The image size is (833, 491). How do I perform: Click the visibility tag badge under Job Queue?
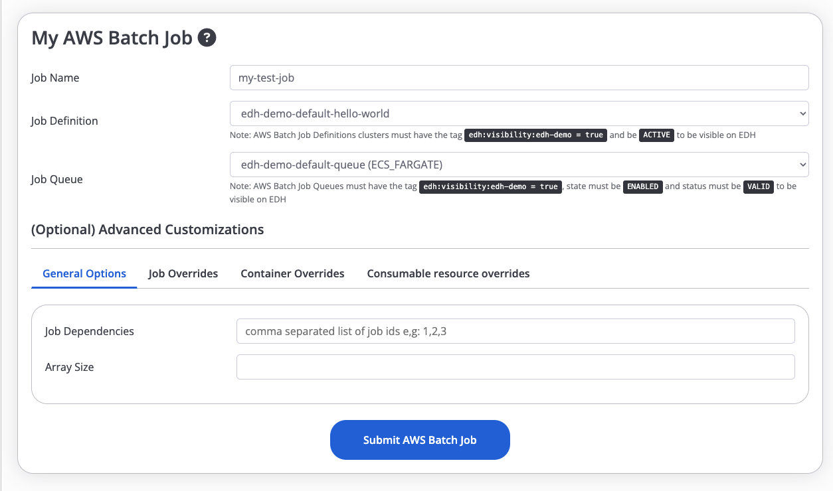(x=490, y=186)
